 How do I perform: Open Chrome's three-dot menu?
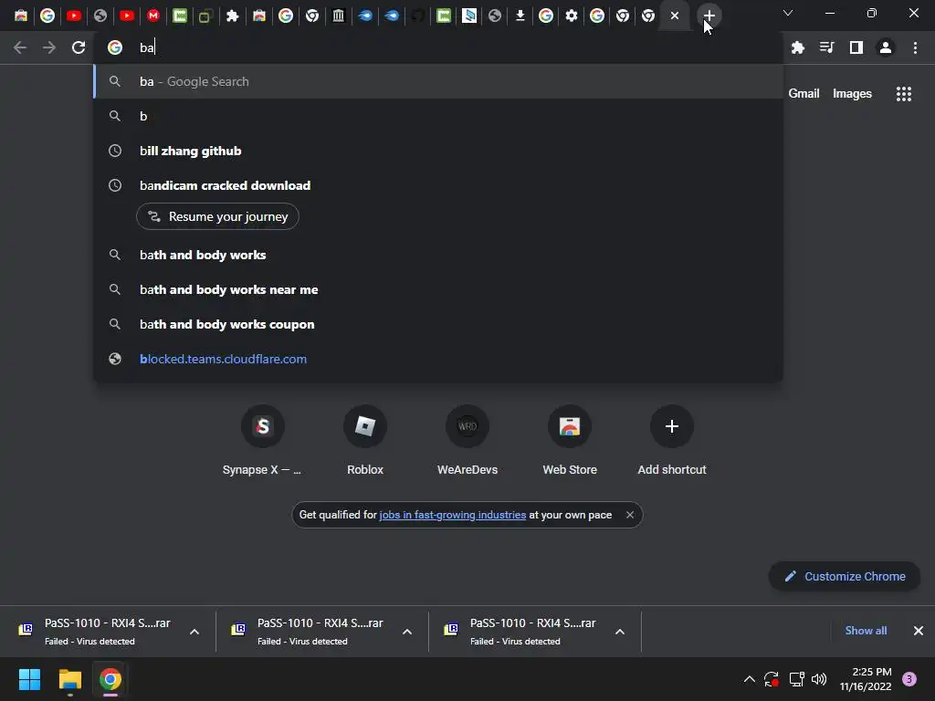tap(915, 47)
